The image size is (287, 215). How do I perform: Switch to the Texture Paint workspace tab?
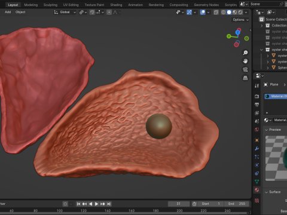(94, 5)
